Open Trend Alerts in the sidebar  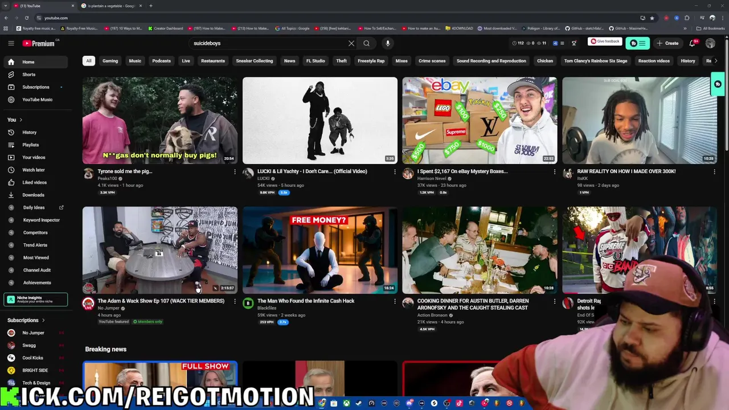[x=35, y=245]
